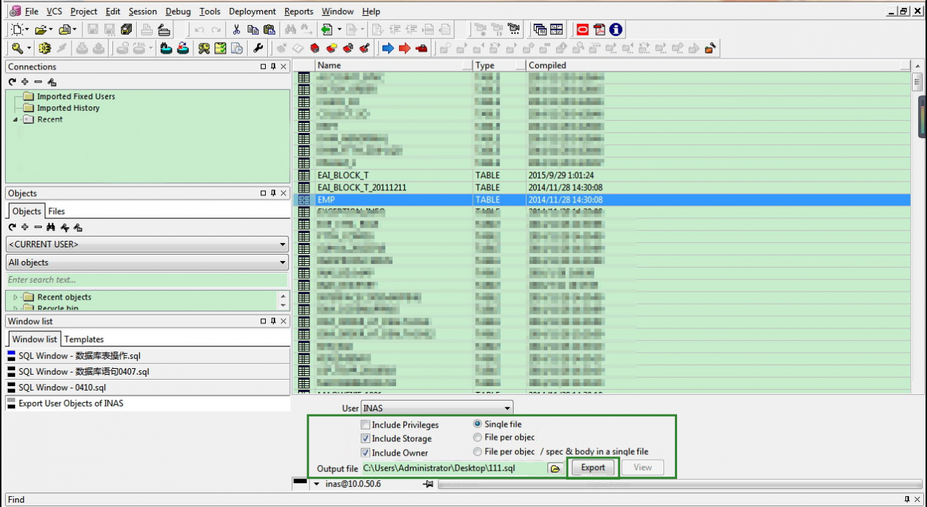Click the red Oracle O icon
Screen dimensions: 927x507
coord(583,30)
